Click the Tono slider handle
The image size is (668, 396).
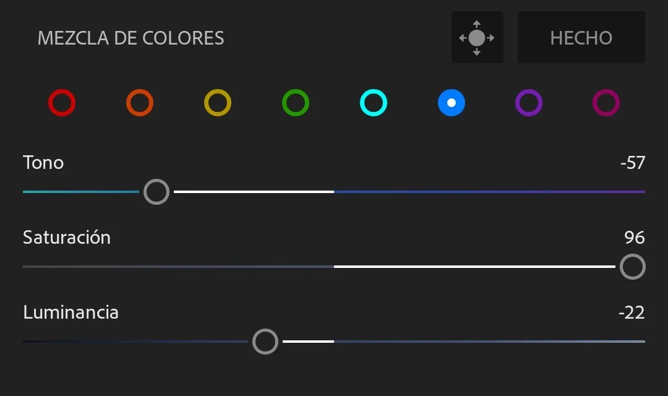[x=156, y=192]
